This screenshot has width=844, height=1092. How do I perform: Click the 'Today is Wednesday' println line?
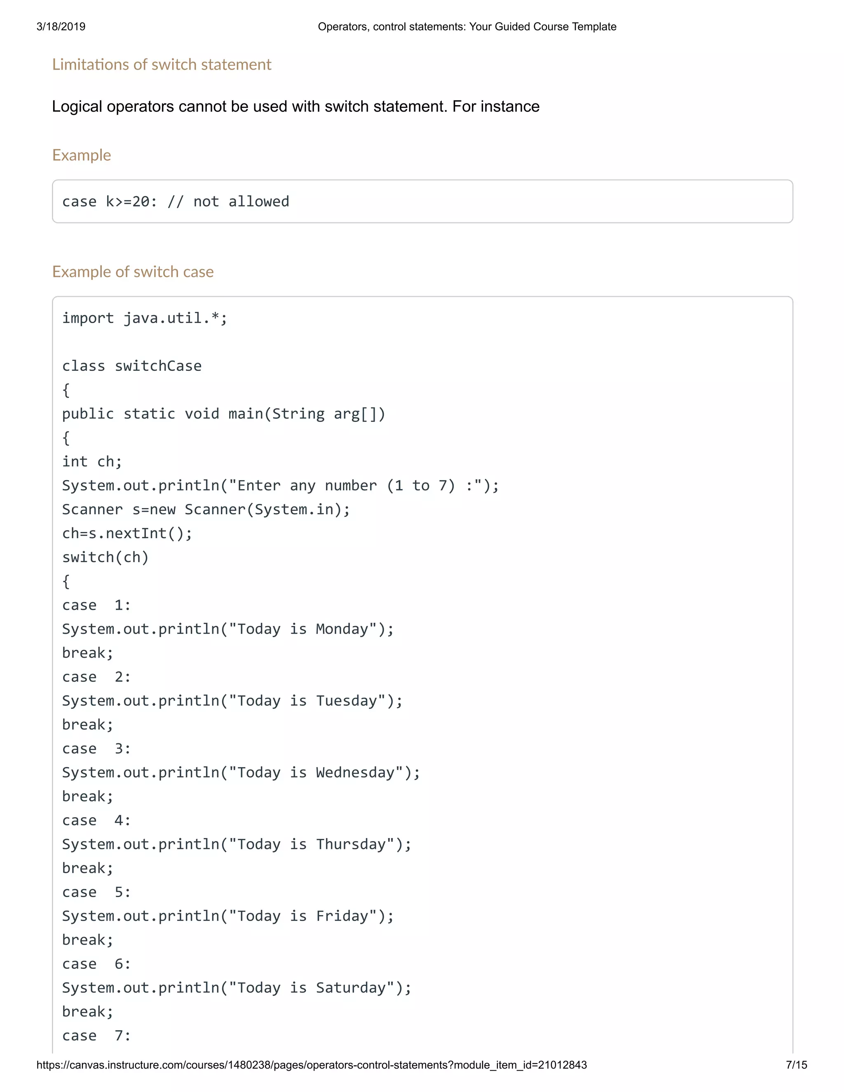click(241, 773)
